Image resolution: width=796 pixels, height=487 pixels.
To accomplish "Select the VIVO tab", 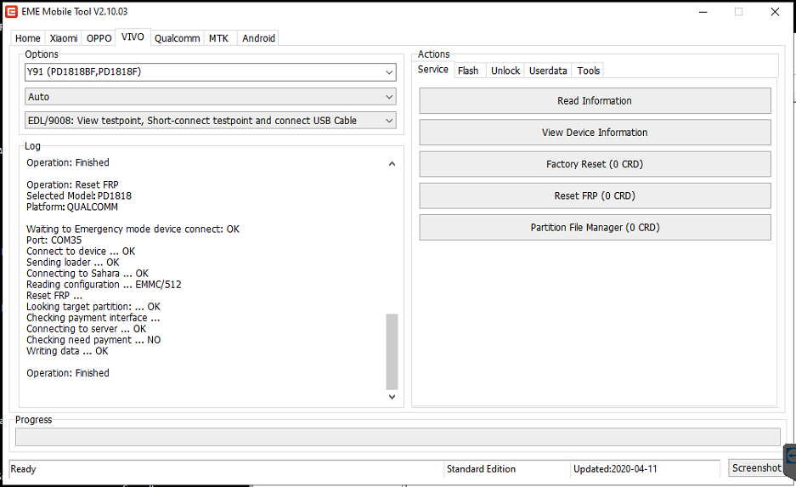I will pyautogui.click(x=133, y=37).
